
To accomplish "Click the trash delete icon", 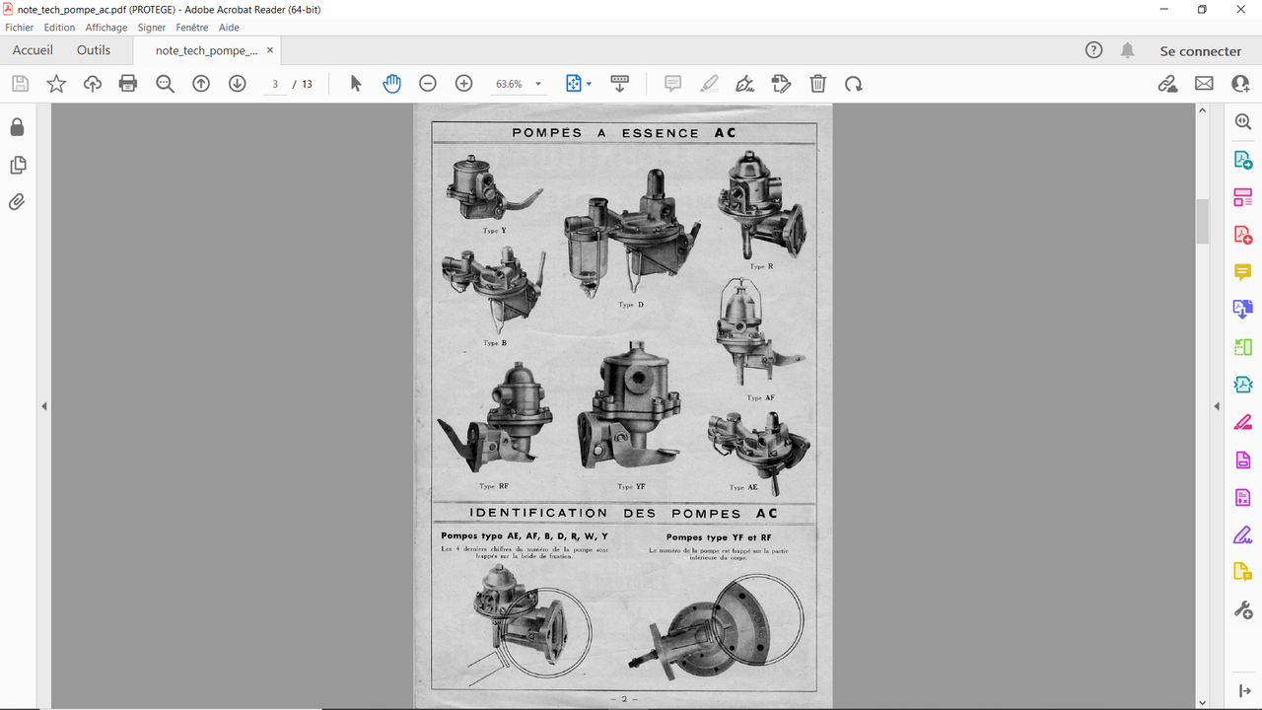I will [x=817, y=84].
